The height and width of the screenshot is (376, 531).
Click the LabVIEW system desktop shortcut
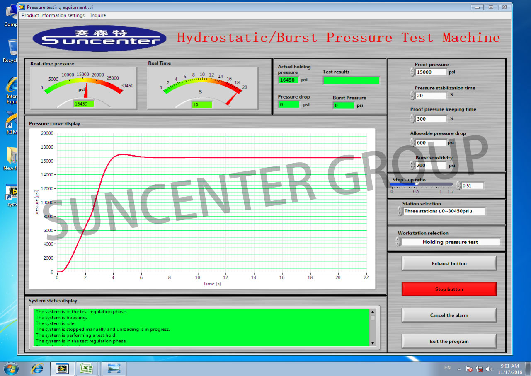click(x=12, y=195)
